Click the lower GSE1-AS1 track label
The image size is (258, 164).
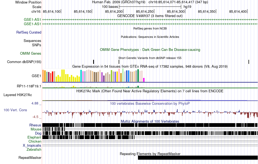tap(32, 24)
